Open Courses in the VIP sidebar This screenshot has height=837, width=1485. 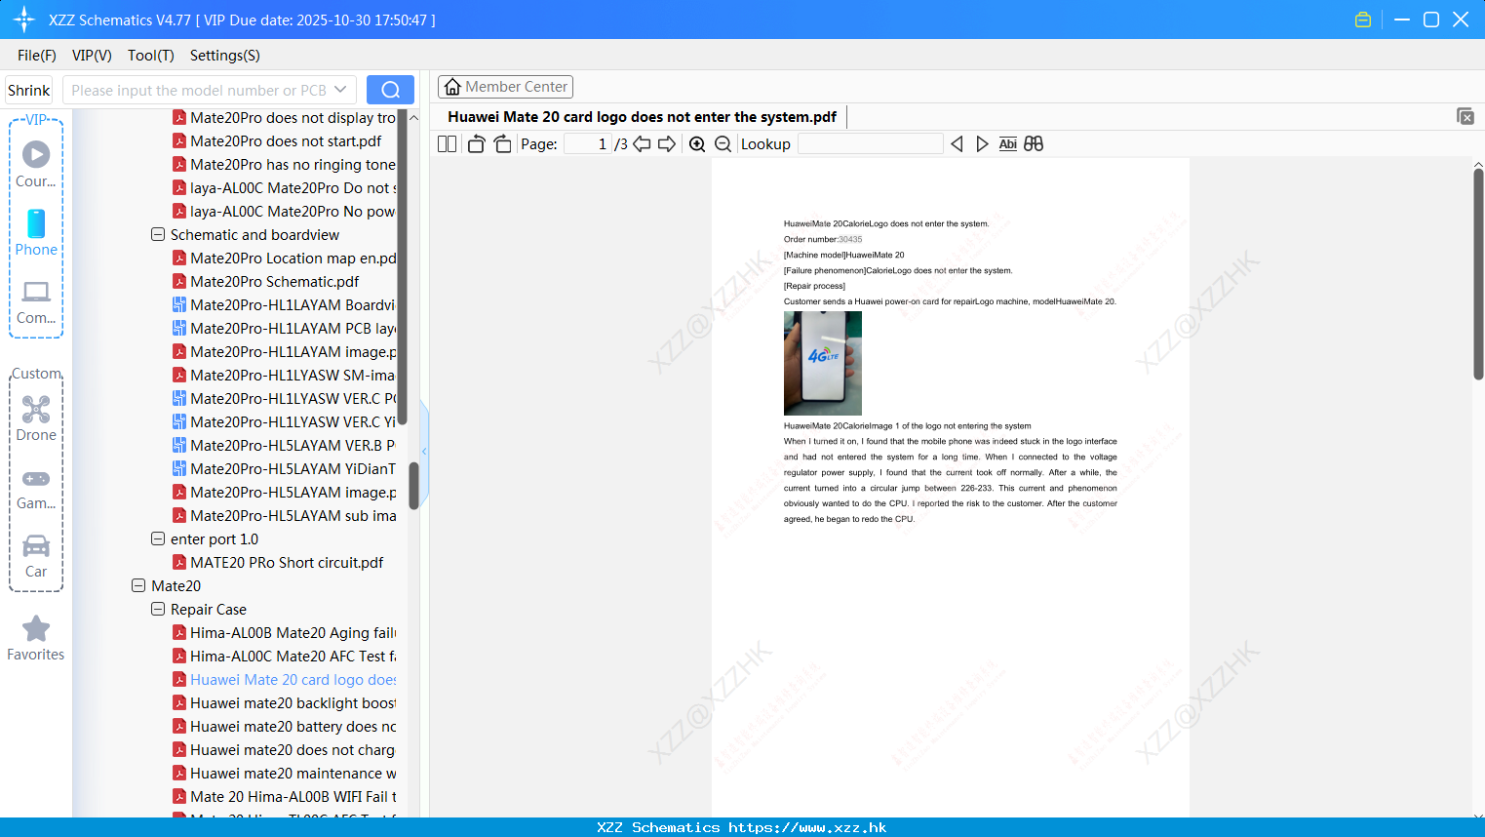36,165
